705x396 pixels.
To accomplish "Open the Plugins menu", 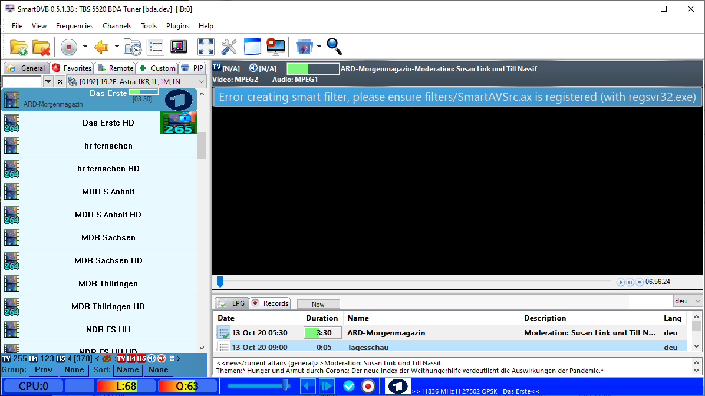I will click(177, 26).
